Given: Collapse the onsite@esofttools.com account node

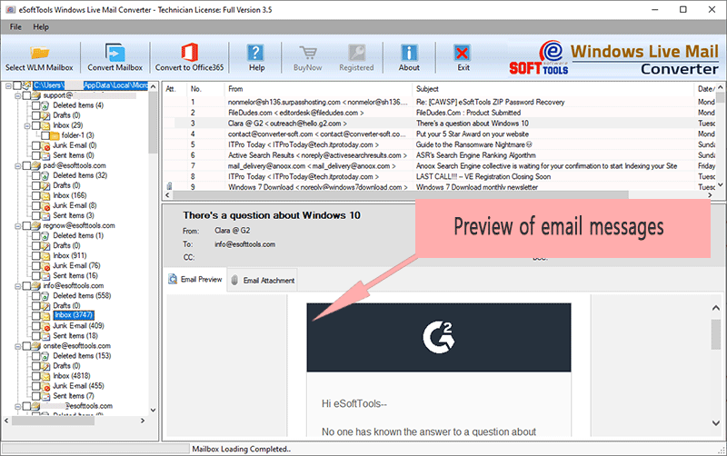Looking at the screenshot, I should (17, 346).
